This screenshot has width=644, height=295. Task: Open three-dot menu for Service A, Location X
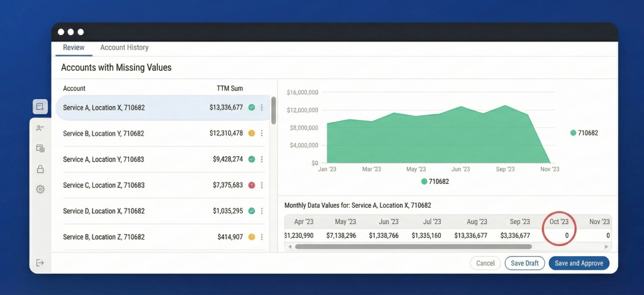262,107
